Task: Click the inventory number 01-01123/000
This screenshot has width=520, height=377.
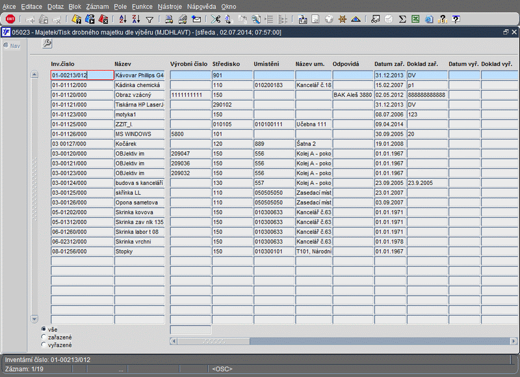Action: (83, 114)
